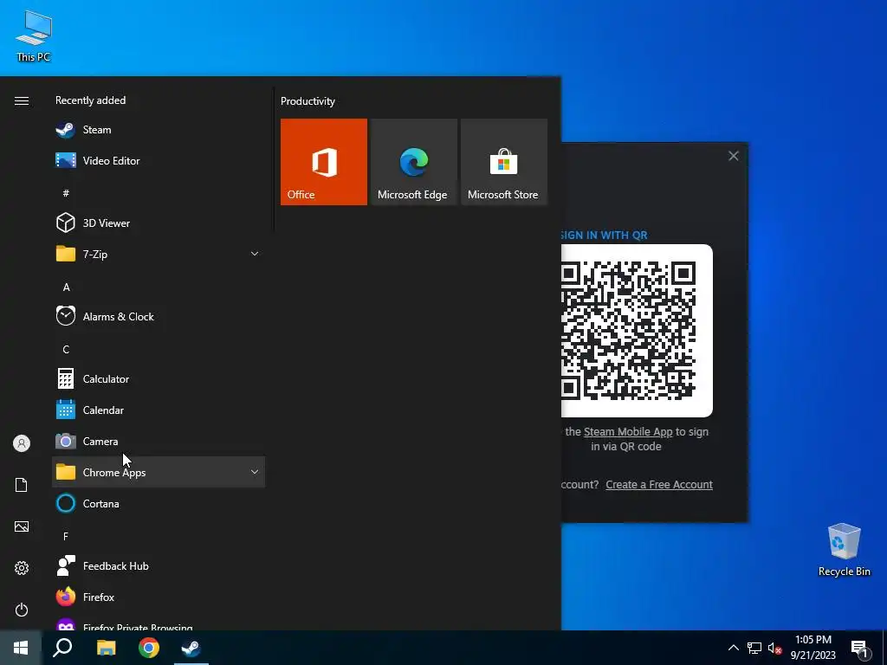Select the Recycle Bin desktop icon
887x665 pixels.
click(x=844, y=550)
